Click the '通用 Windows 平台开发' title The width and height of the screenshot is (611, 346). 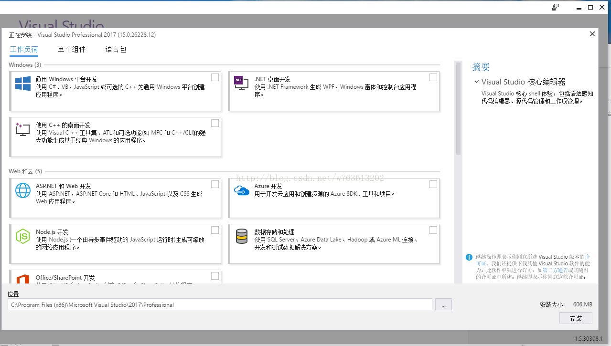coord(66,79)
